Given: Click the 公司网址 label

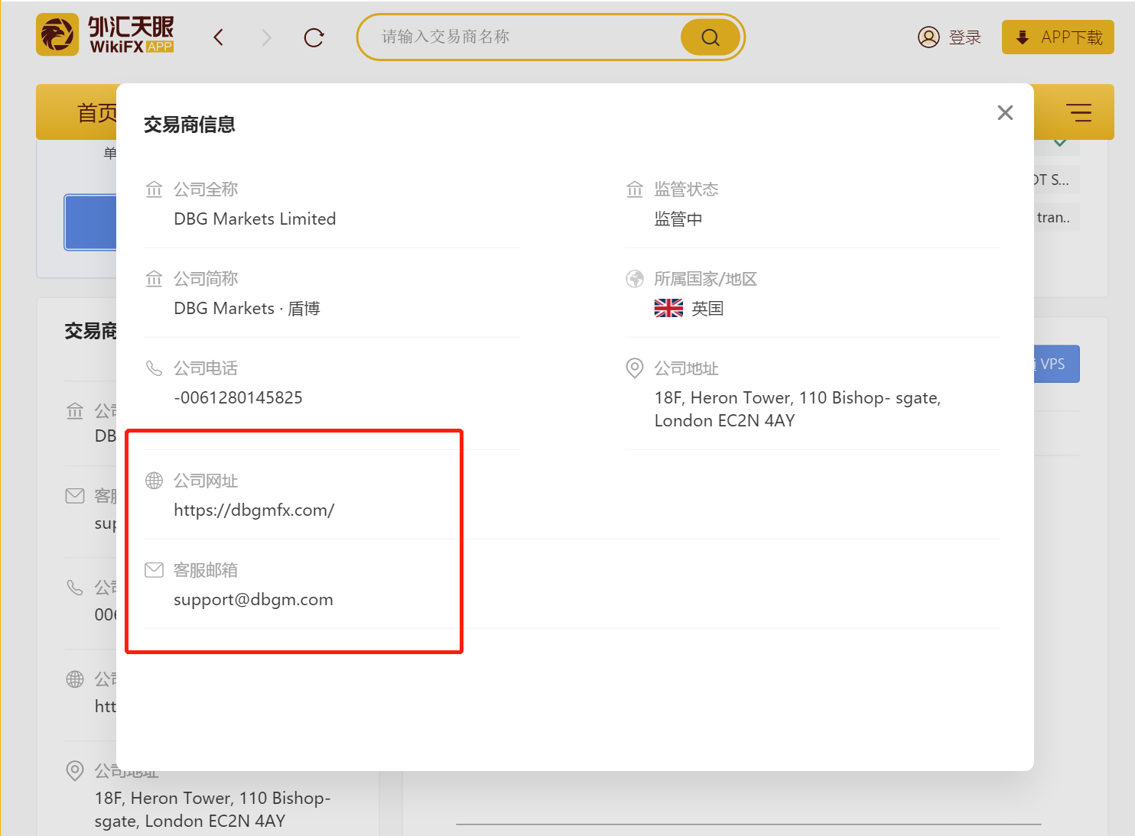Looking at the screenshot, I should 206,481.
